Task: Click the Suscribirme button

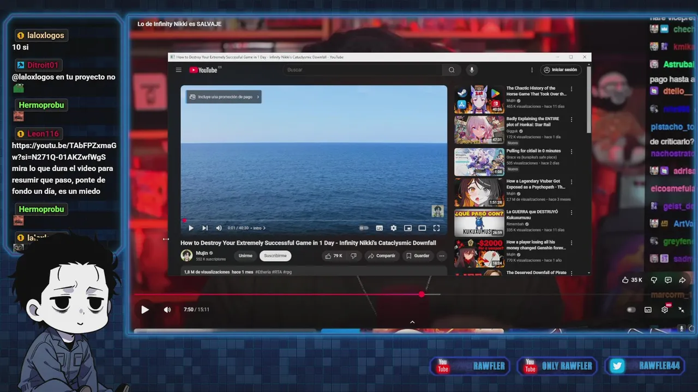Action: [275, 256]
